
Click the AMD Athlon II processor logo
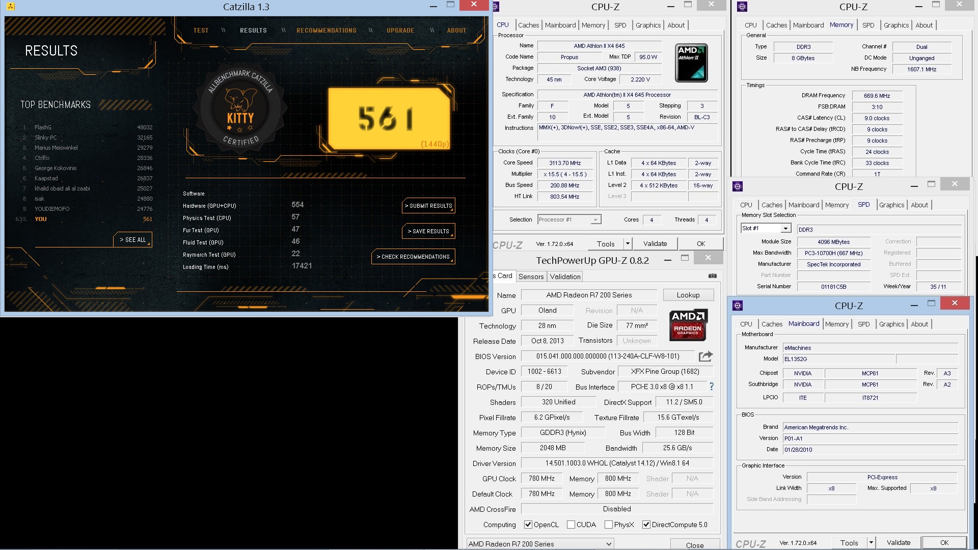[691, 63]
